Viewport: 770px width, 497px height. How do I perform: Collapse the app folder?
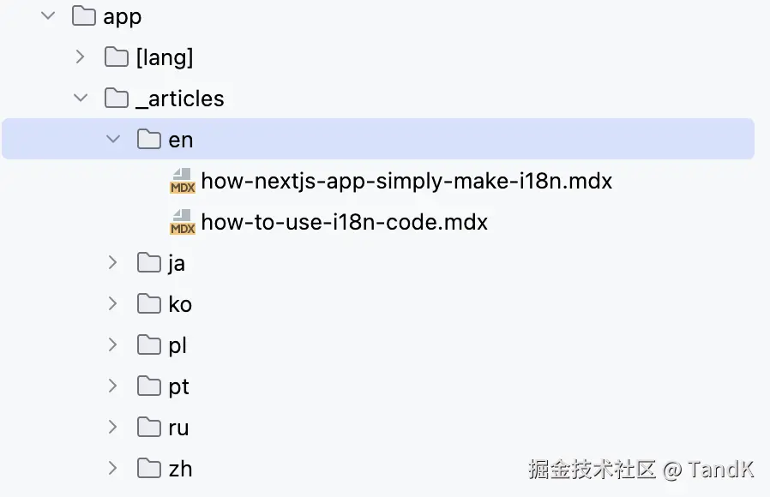point(47,15)
